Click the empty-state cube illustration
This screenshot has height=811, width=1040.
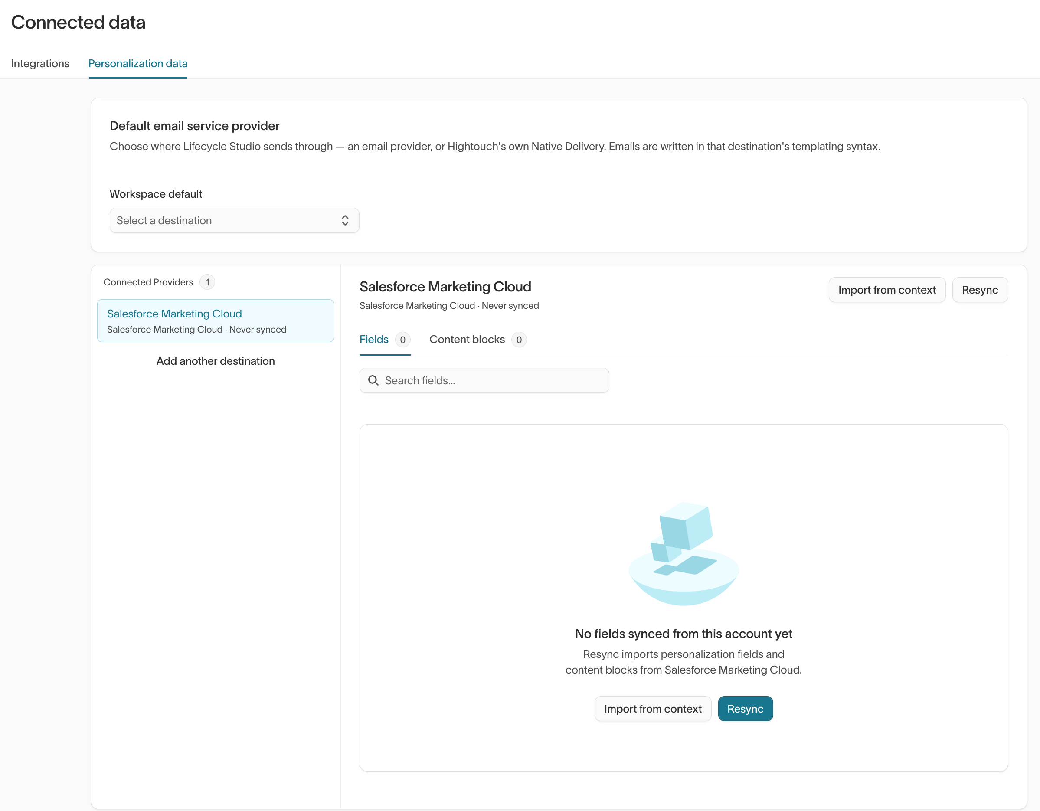point(684,553)
